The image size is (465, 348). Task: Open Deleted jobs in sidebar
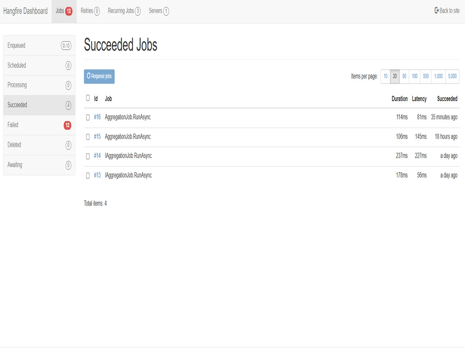tap(39, 145)
